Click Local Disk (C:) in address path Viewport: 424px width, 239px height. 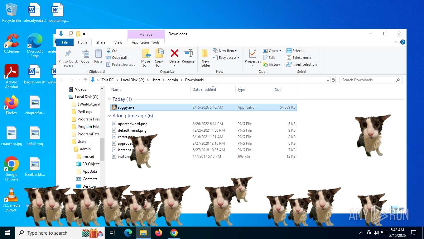[132, 80]
